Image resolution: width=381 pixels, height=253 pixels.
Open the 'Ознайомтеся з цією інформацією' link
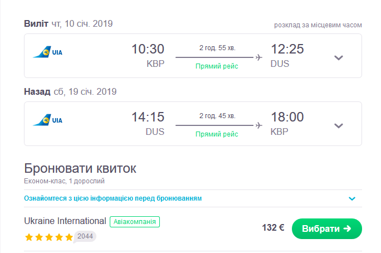point(113,198)
